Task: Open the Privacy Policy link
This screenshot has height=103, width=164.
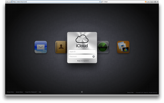Action: [10, 92]
